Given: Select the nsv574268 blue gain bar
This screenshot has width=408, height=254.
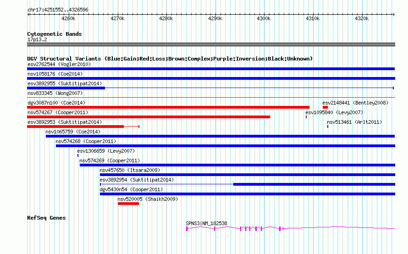Looking at the screenshot, I should [226, 146].
